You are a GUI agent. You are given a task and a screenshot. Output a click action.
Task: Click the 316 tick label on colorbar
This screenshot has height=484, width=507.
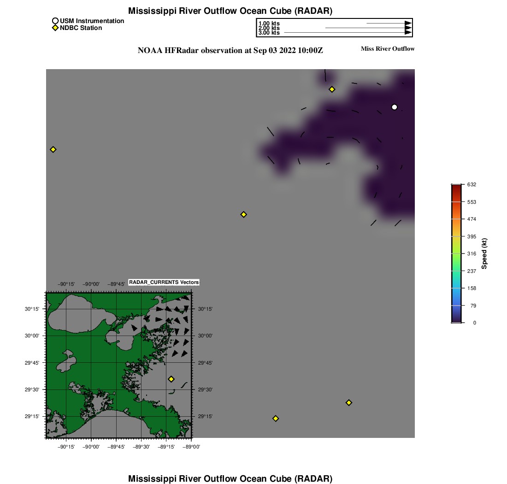[472, 254]
